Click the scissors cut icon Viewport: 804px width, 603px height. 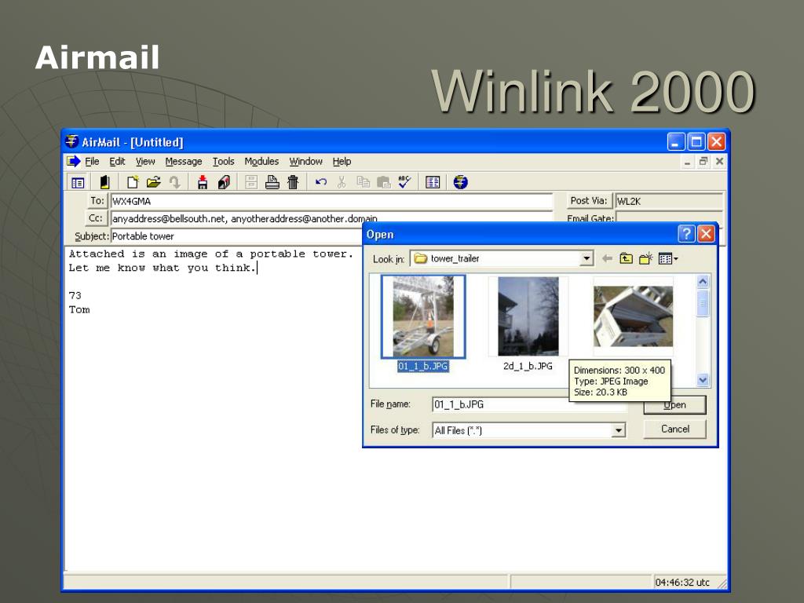(x=342, y=182)
